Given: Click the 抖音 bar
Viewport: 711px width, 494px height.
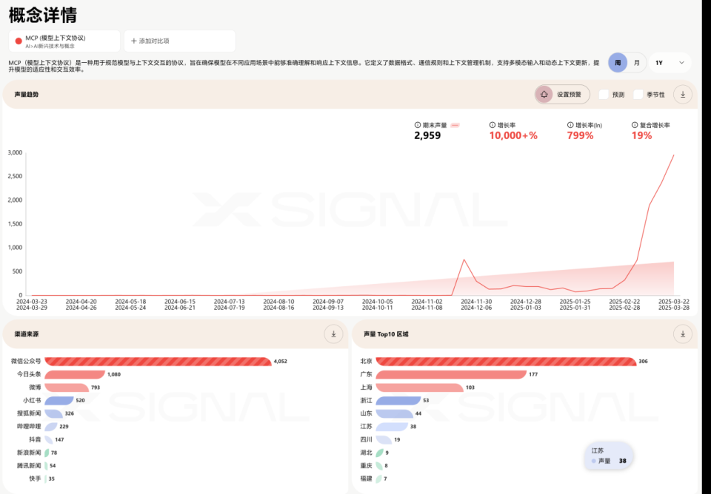Looking at the screenshot, I should pos(49,440).
